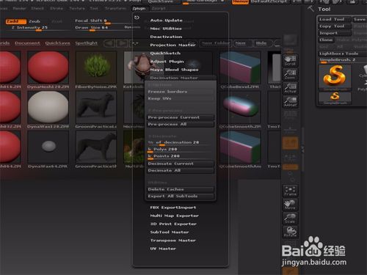
Task: Open the Texture menu
Action: pyautogui.click(x=77, y=9)
